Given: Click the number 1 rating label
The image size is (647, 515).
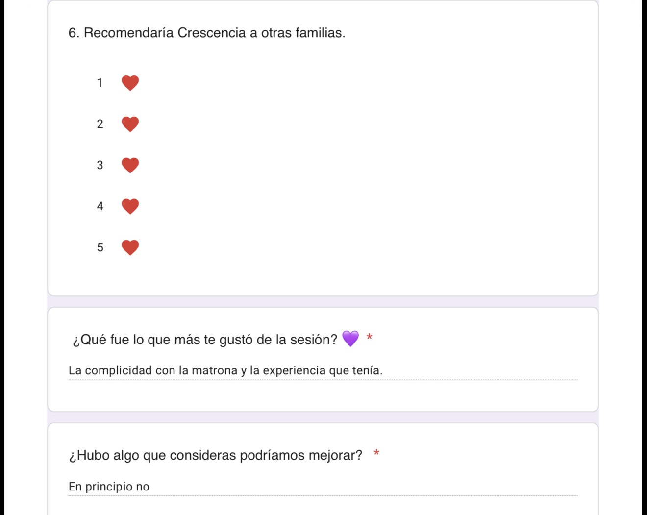Looking at the screenshot, I should coord(100,83).
